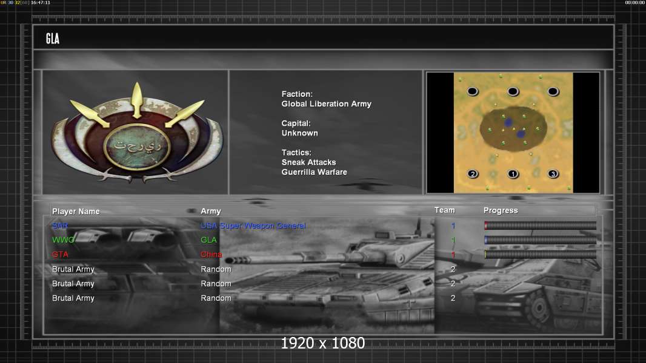Click GTA's loading progress bar
Screen dimensions: 646x363
pyautogui.click(x=540, y=255)
